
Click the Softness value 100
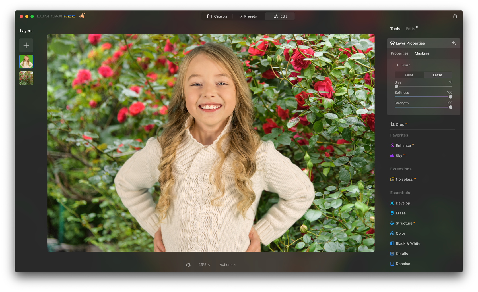(450, 93)
